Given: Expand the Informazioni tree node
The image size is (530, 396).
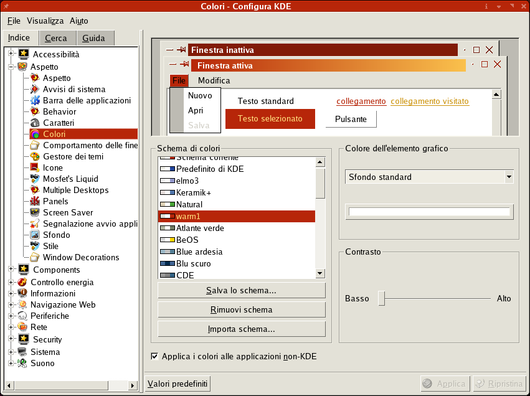Looking at the screenshot, I should (11, 293).
